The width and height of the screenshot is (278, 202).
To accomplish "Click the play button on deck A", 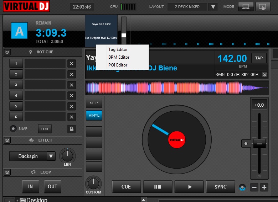I will (190, 187).
